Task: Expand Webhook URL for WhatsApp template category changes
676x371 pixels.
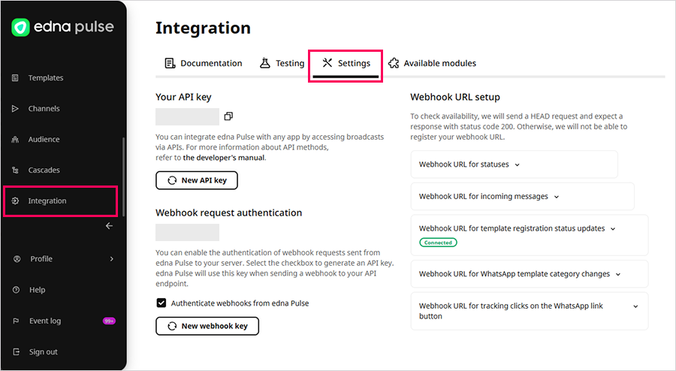Action: point(520,274)
